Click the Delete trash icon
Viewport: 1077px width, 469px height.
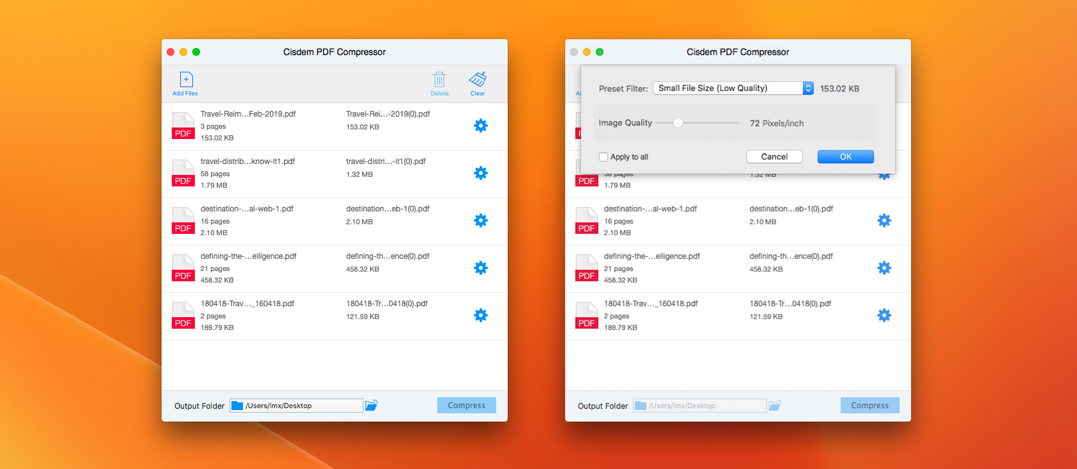(x=439, y=80)
